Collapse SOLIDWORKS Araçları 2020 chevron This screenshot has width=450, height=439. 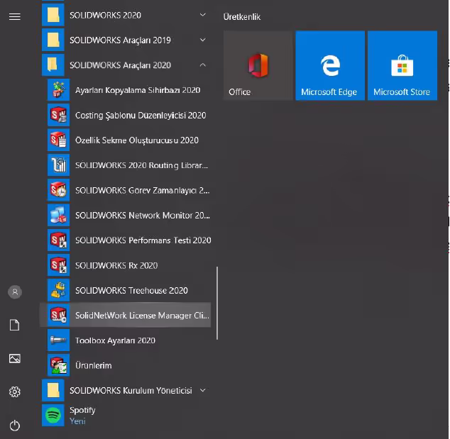(x=202, y=65)
